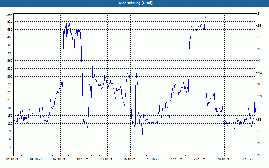Click the 210 value on the left axis
The height and width of the screenshot is (168, 269).
10,100
